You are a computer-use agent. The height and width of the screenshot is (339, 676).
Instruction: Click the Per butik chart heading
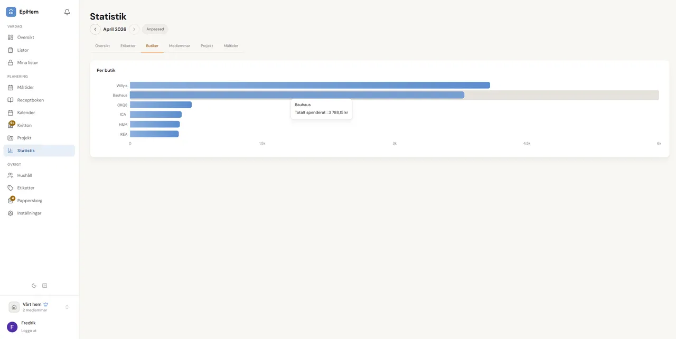106,70
